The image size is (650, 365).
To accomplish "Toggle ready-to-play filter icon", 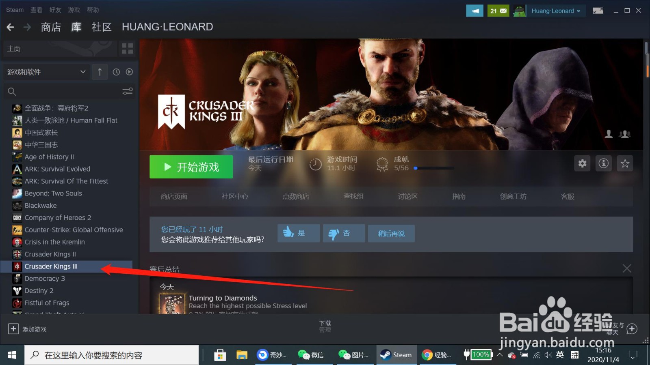I will [x=129, y=72].
